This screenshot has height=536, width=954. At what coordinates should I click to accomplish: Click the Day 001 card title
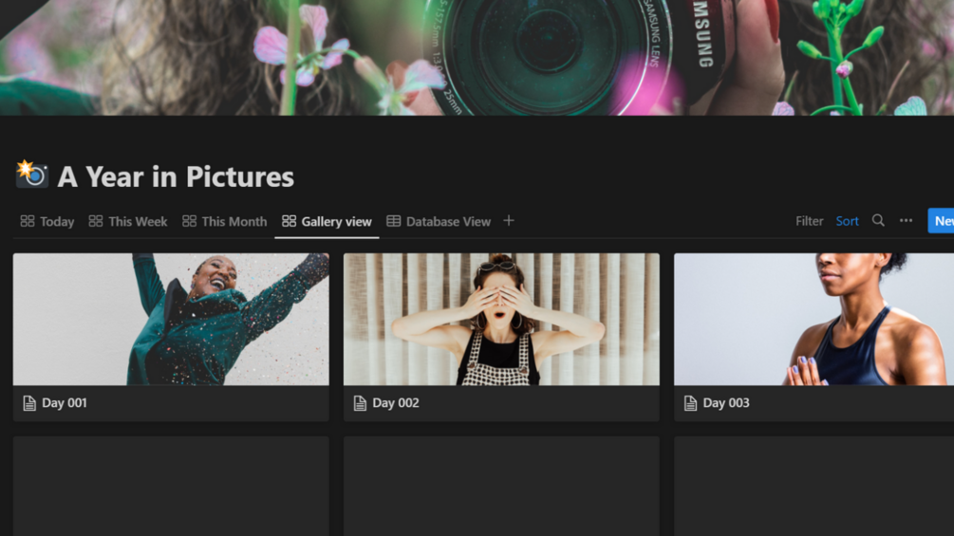tap(65, 403)
